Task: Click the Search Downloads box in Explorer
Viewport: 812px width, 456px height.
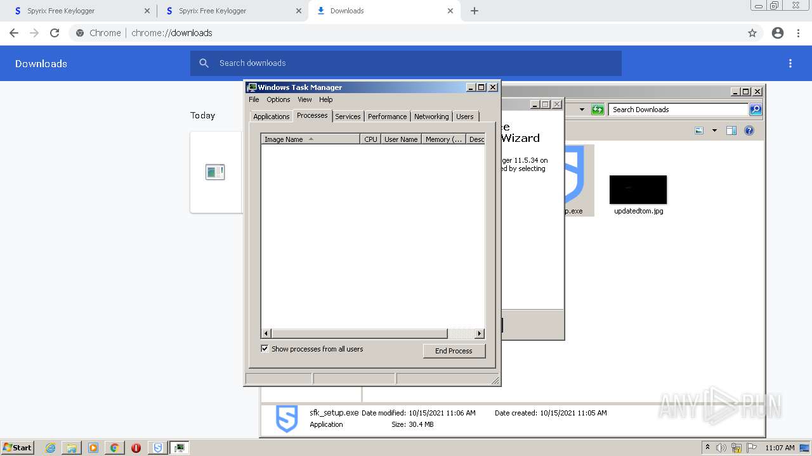Action: (678, 110)
